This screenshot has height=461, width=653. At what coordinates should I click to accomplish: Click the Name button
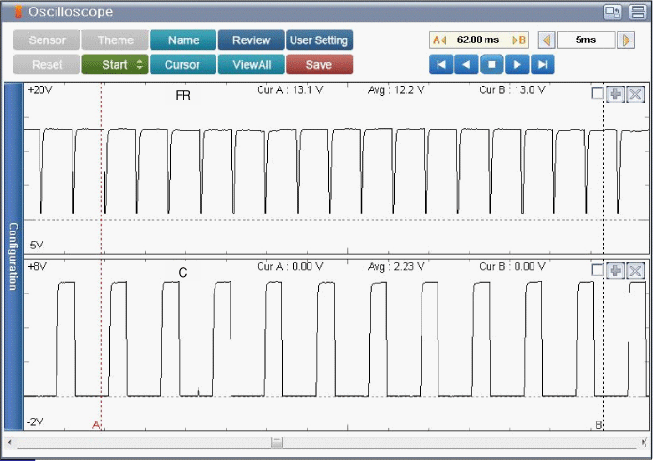click(x=183, y=40)
